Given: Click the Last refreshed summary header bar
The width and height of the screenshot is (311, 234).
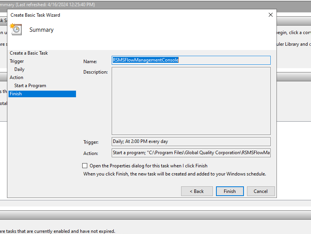Looking at the screenshot, I should pyautogui.click(x=155, y=5).
